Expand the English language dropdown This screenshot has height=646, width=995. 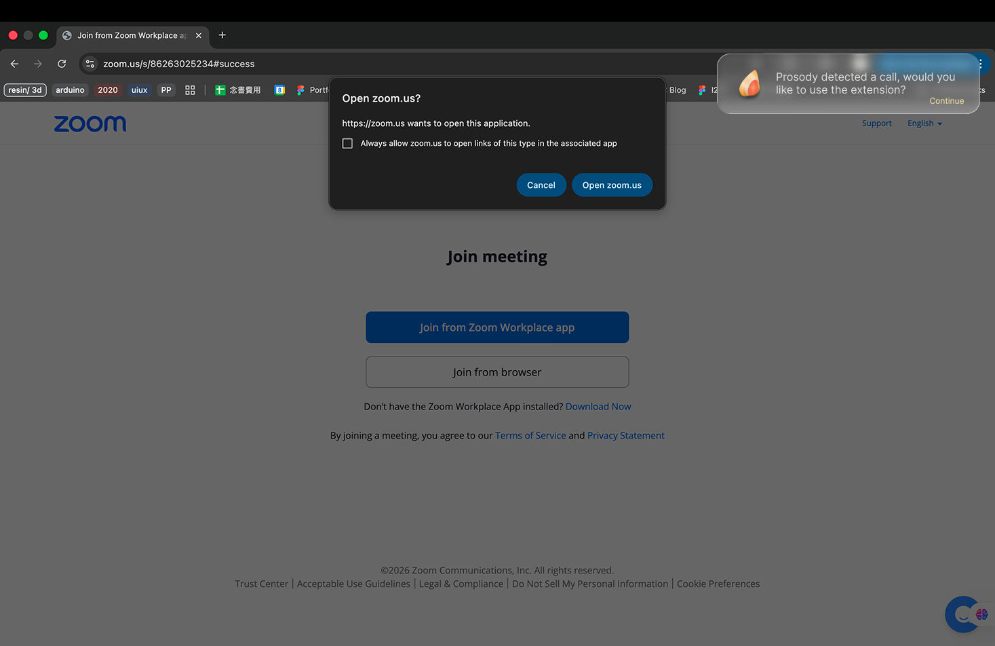[x=924, y=123]
